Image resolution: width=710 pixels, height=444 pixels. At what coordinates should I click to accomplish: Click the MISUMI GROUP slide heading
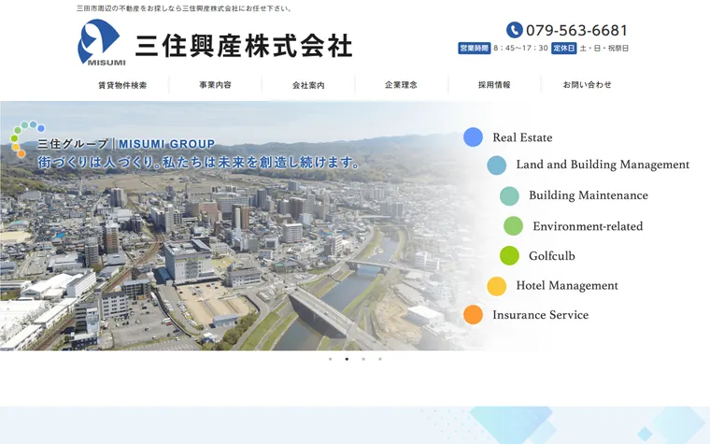(x=166, y=144)
